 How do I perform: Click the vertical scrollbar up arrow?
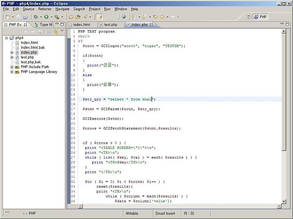[284, 31]
